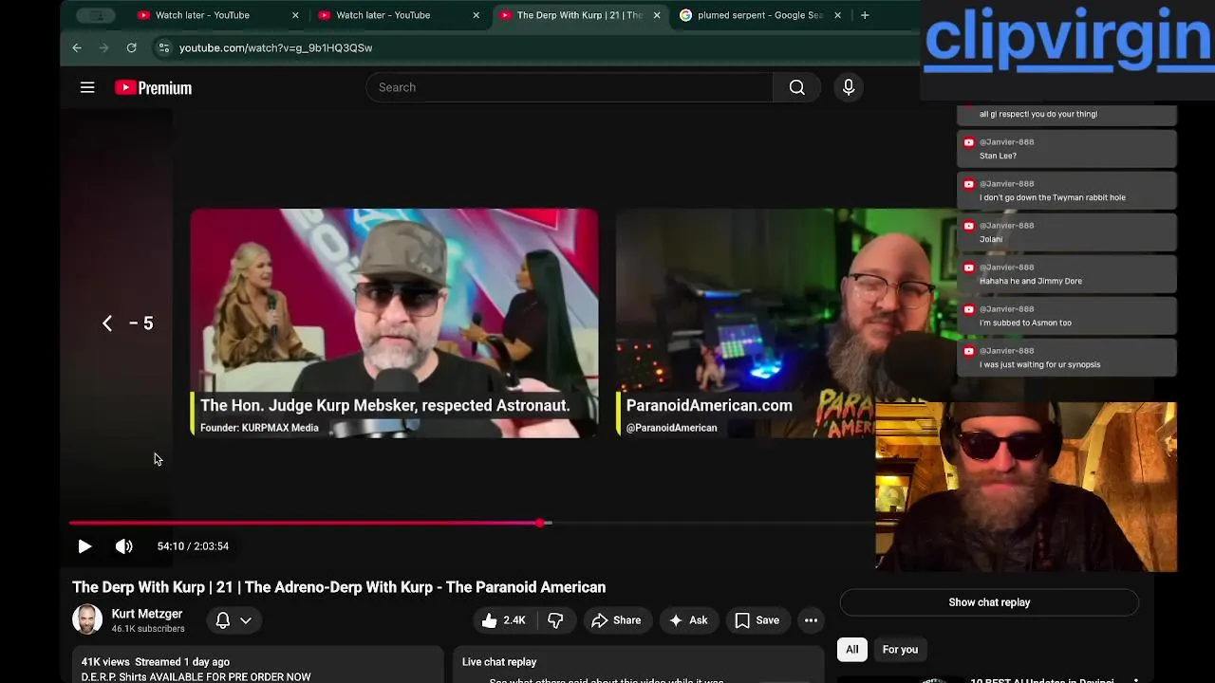Close The Derp With Kurp tab

tap(656, 15)
